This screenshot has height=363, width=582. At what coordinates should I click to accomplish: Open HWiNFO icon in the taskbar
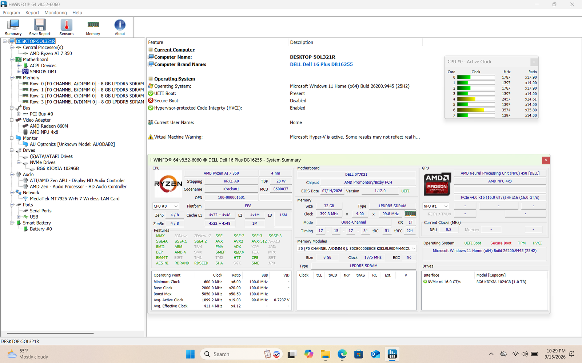(392, 354)
